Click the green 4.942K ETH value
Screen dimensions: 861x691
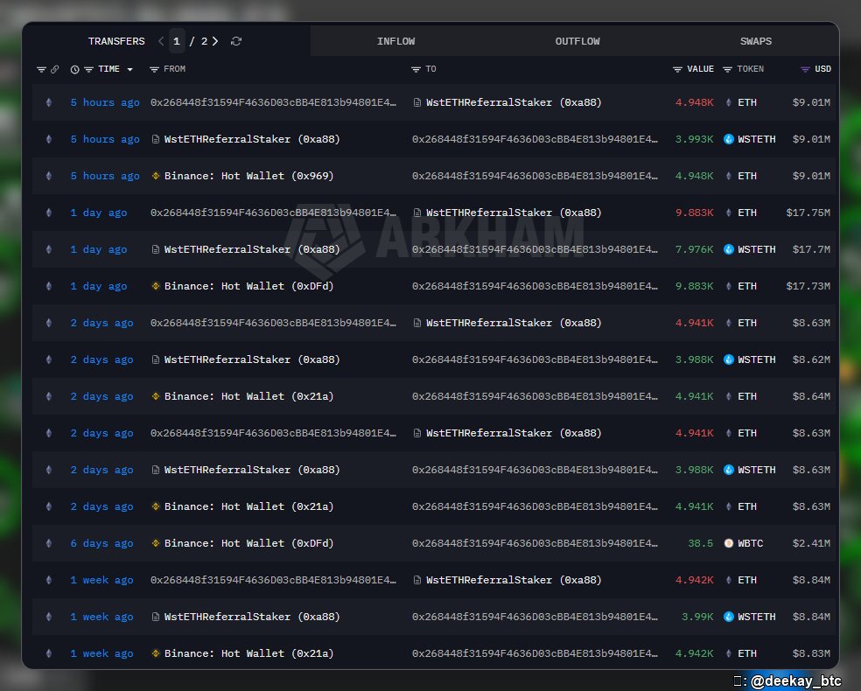[694, 653]
